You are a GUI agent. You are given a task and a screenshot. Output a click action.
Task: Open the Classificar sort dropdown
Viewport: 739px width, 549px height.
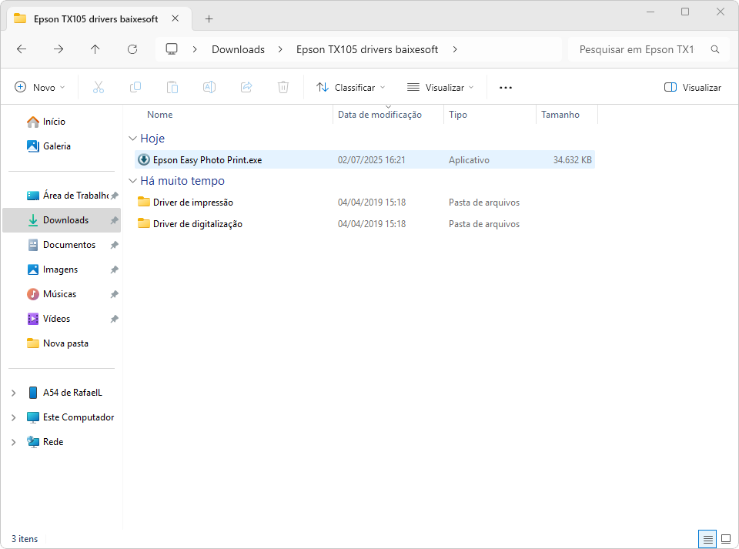coord(351,88)
